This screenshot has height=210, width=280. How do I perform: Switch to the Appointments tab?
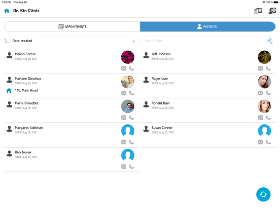(73, 26)
